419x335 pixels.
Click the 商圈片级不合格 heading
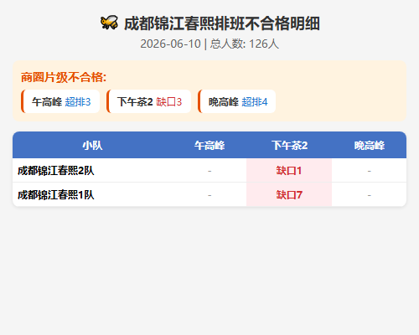pyautogui.click(x=64, y=77)
